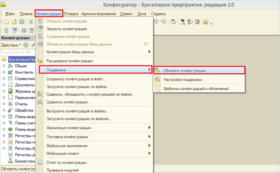The image size is (280, 173).
Task: Expand the Общие tree node
Action: (4, 66)
